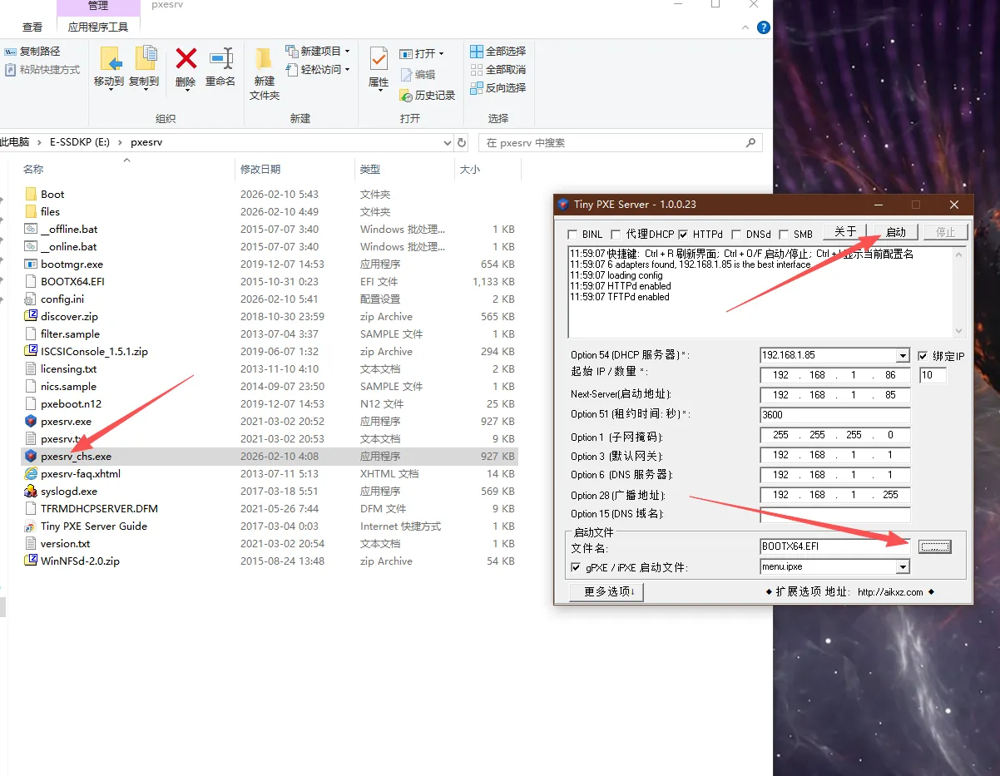Click the 历史记录 (History) icon
This screenshot has height=776, width=1000.
tap(428, 95)
